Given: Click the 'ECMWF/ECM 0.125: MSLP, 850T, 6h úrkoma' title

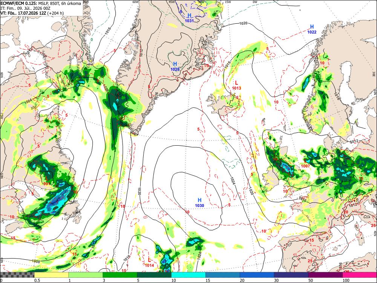Looking at the screenshot, I should pos(41,3).
